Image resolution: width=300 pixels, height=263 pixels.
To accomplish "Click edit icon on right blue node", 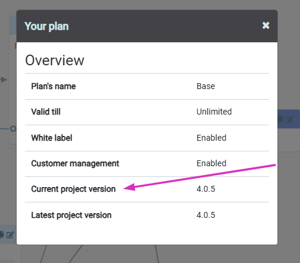I will (289, 119).
